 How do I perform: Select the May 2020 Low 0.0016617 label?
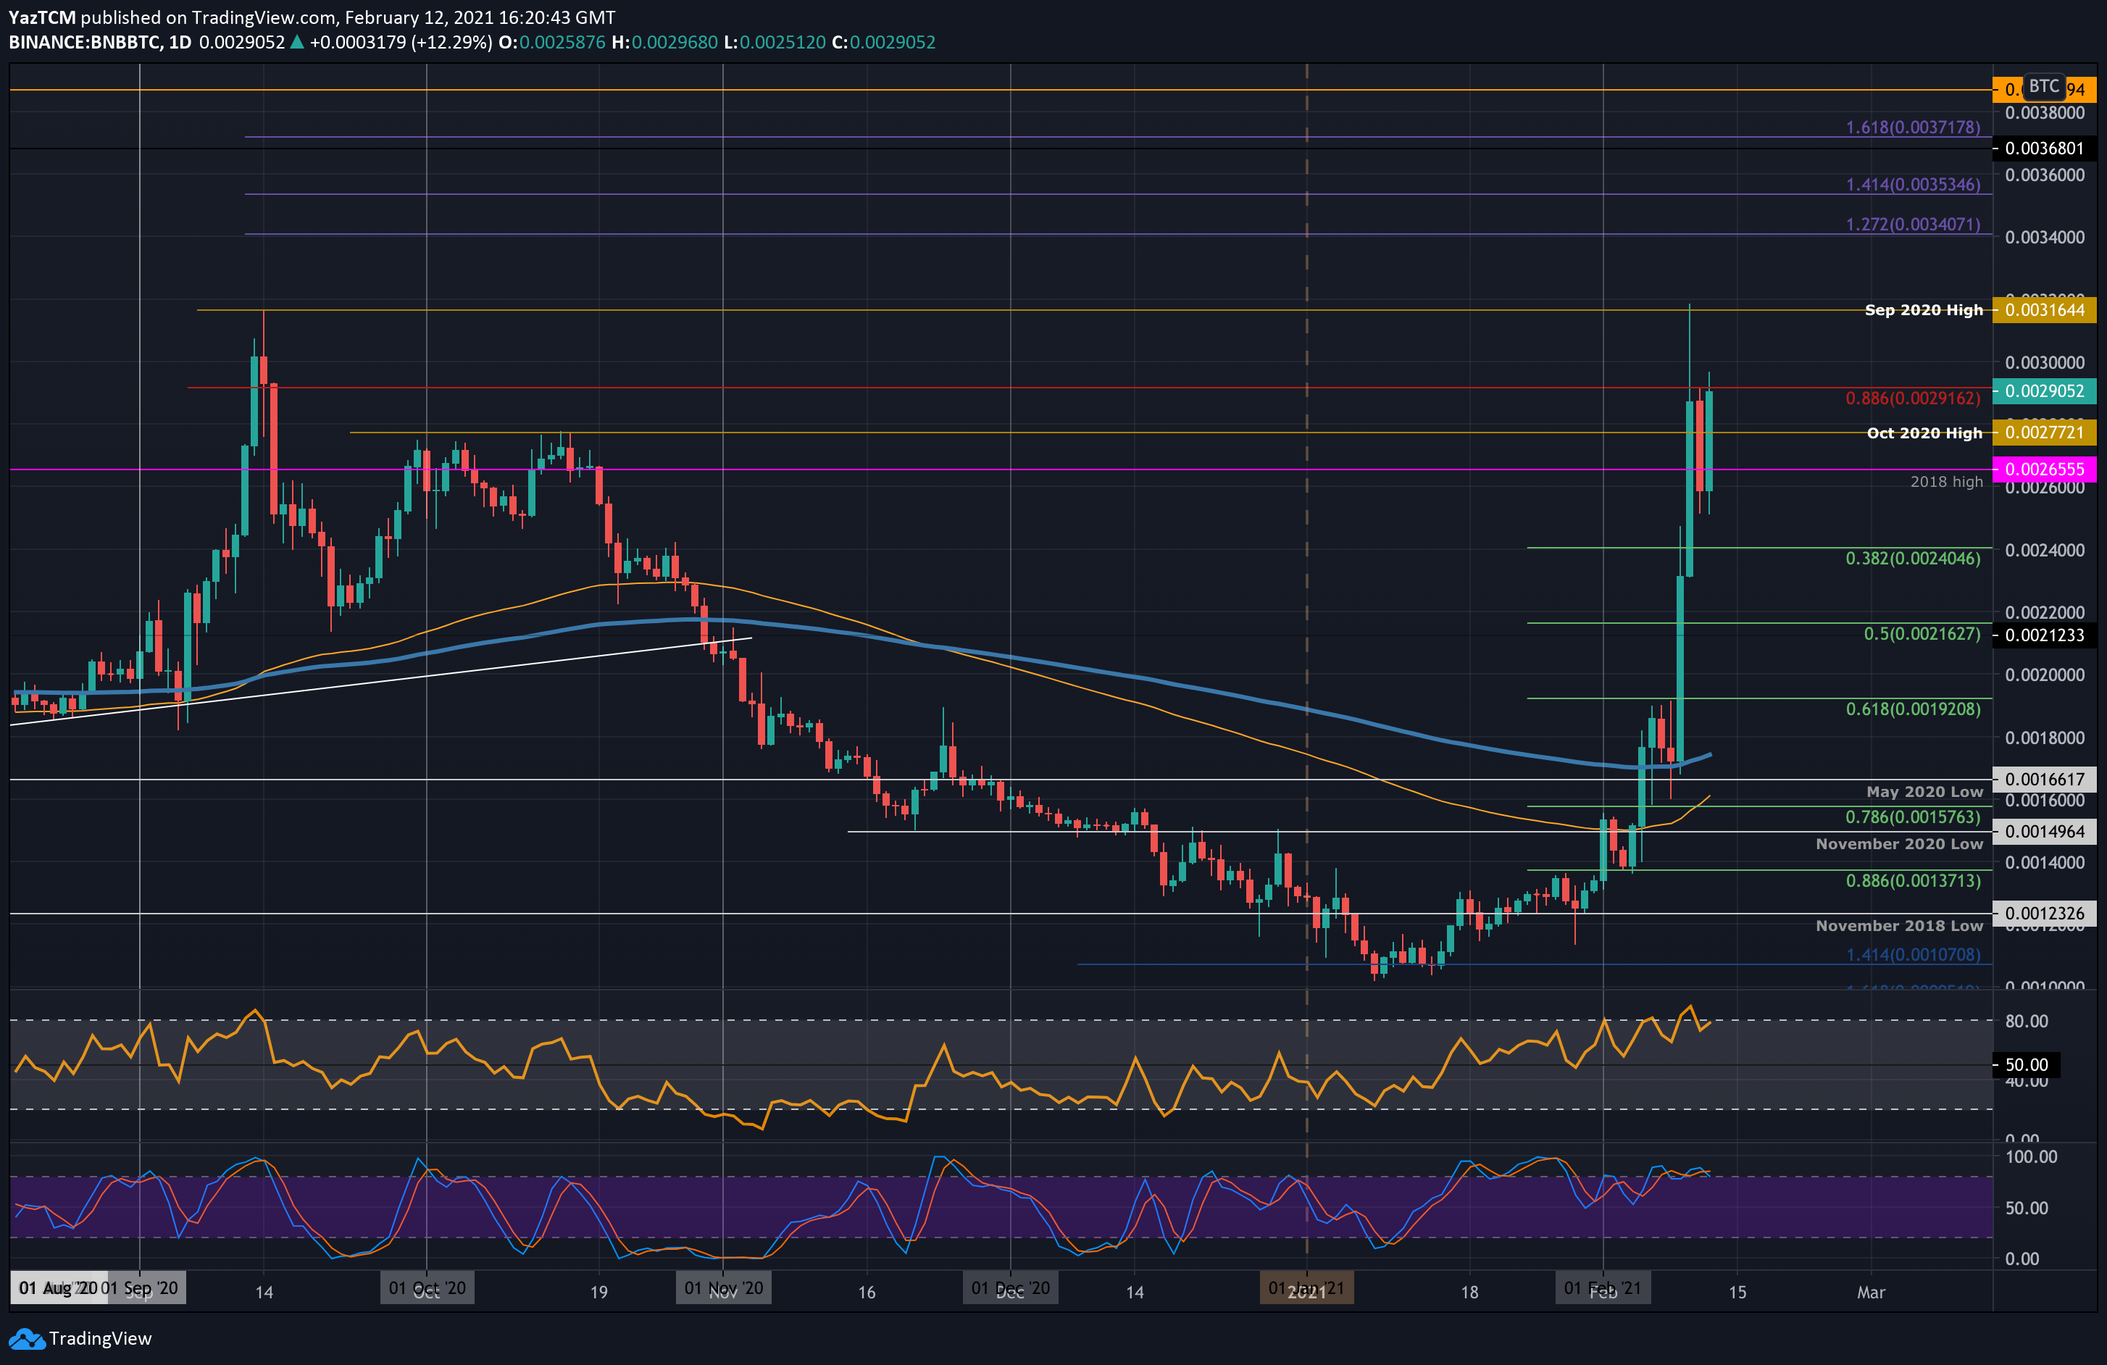coord(2043,779)
